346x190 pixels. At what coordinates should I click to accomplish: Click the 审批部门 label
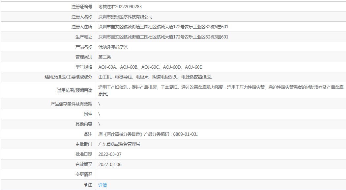(x=84, y=144)
